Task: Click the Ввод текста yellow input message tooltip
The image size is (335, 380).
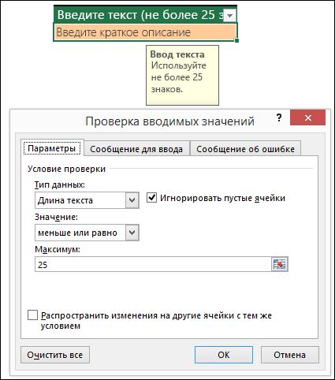Action: click(x=182, y=75)
